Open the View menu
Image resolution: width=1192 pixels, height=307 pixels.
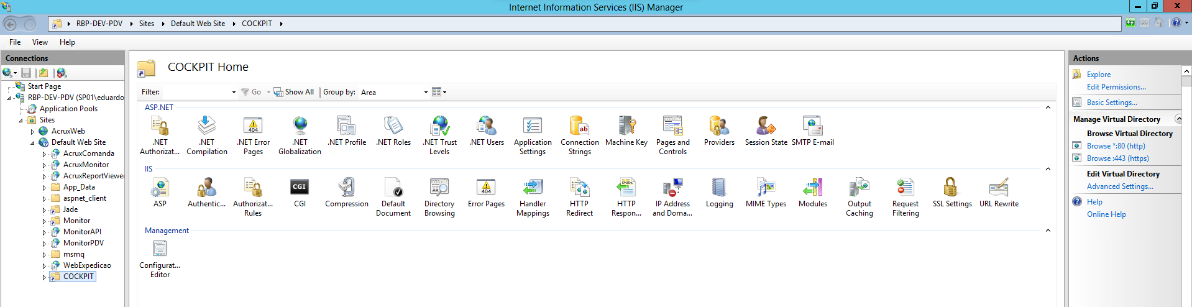[x=40, y=42]
